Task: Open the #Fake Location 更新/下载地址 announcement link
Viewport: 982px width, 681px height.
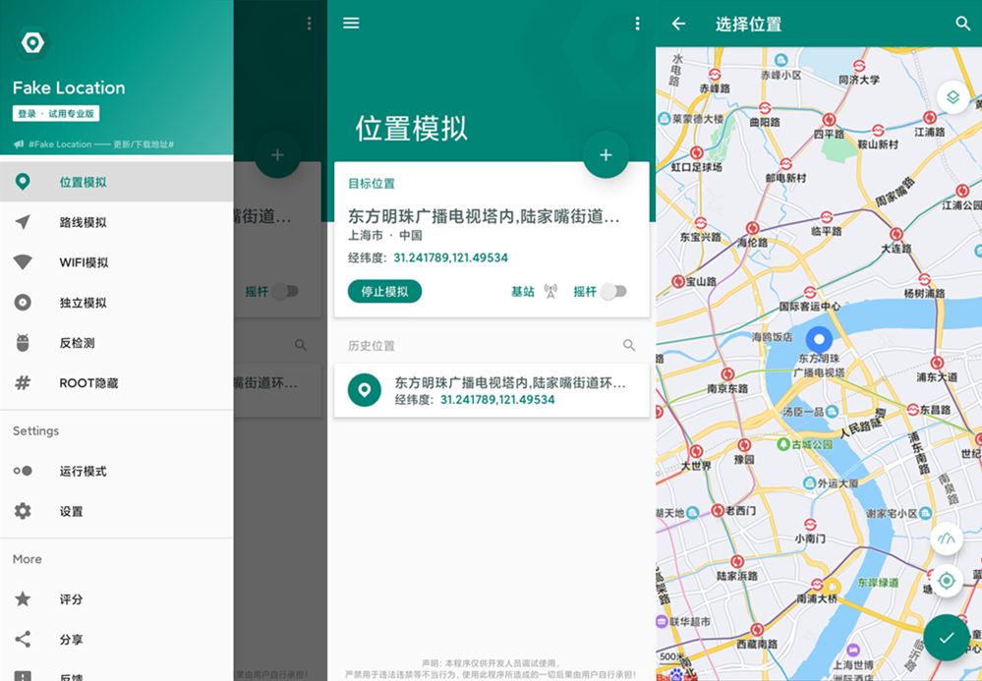Action: (94, 143)
